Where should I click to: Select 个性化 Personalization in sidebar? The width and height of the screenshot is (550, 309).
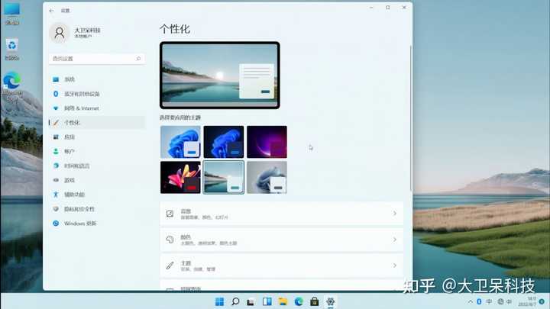pyautogui.click(x=97, y=123)
